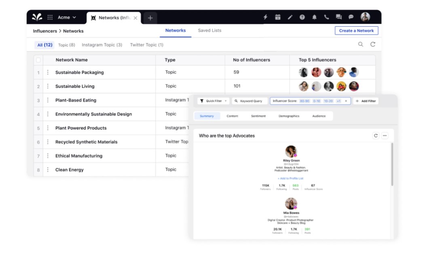Expand the Acme workspace dropdown
The width and height of the screenshot is (427, 256).
(67, 17)
